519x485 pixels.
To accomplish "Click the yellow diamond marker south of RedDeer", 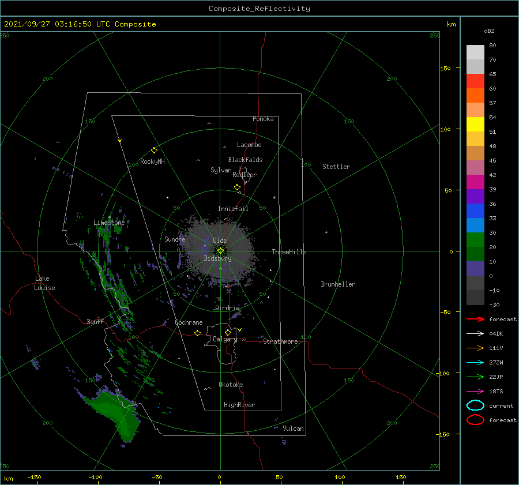I will [238, 187].
